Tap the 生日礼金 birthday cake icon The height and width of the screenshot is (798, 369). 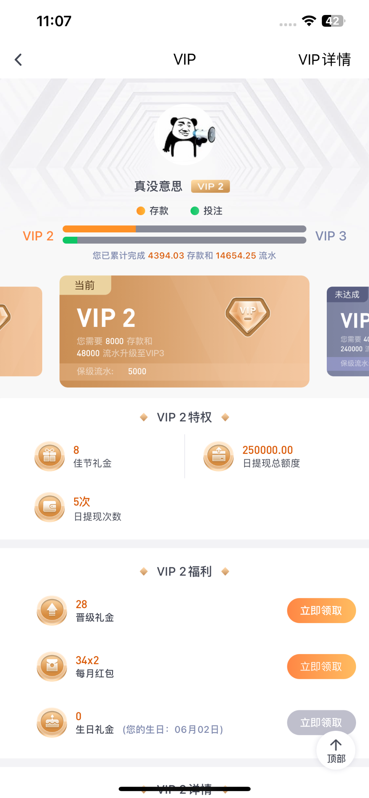click(52, 723)
